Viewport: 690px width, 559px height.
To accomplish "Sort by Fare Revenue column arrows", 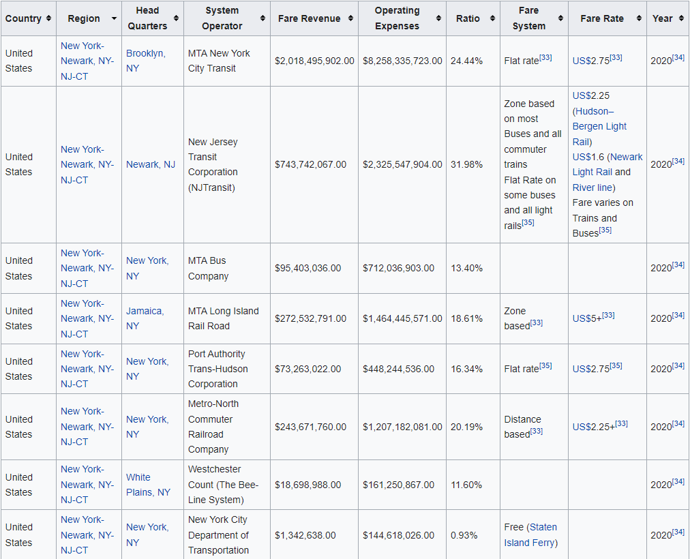I will click(350, 18).
